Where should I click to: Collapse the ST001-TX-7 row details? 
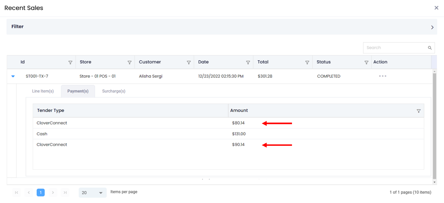pos(13,76)
